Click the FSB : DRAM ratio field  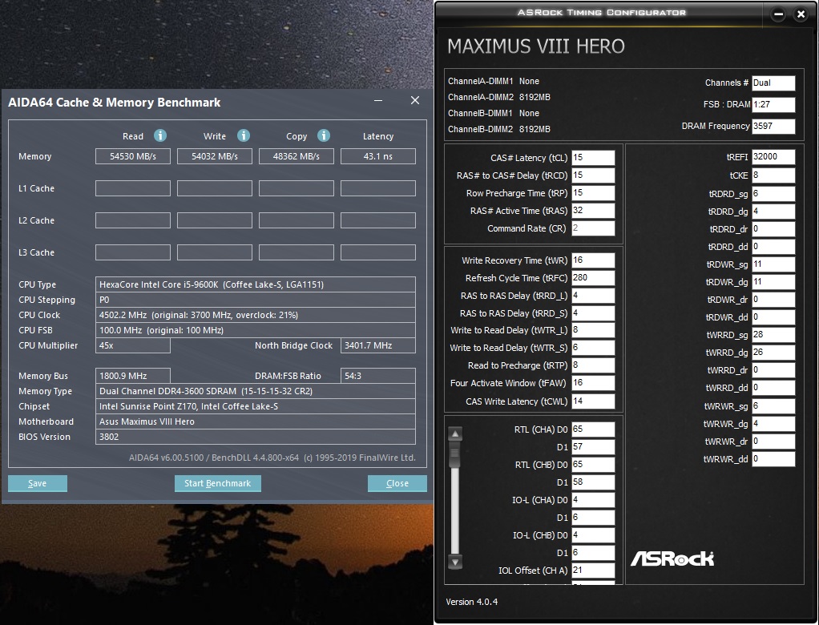tap(773, 104)
